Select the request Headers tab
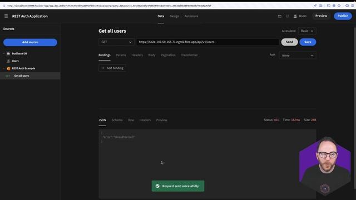356x200 pixels. (x=137, y=55)
